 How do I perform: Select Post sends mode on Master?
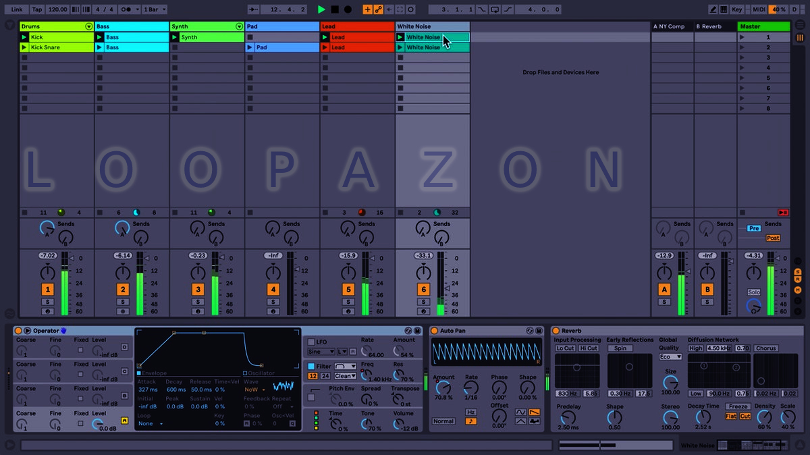click(773, 238)
